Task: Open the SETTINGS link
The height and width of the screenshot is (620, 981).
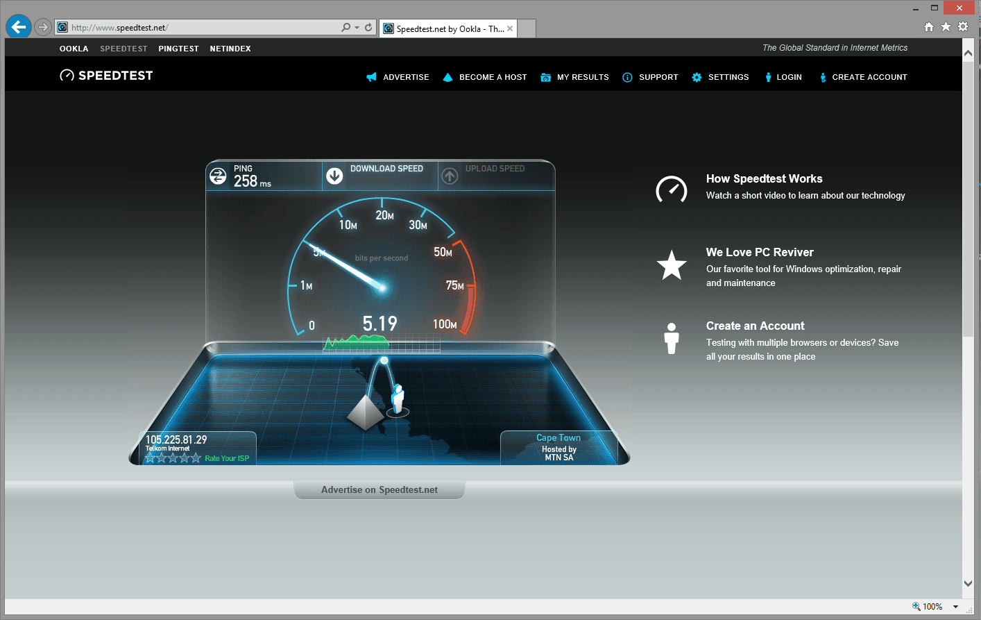Action: (728, 77)
